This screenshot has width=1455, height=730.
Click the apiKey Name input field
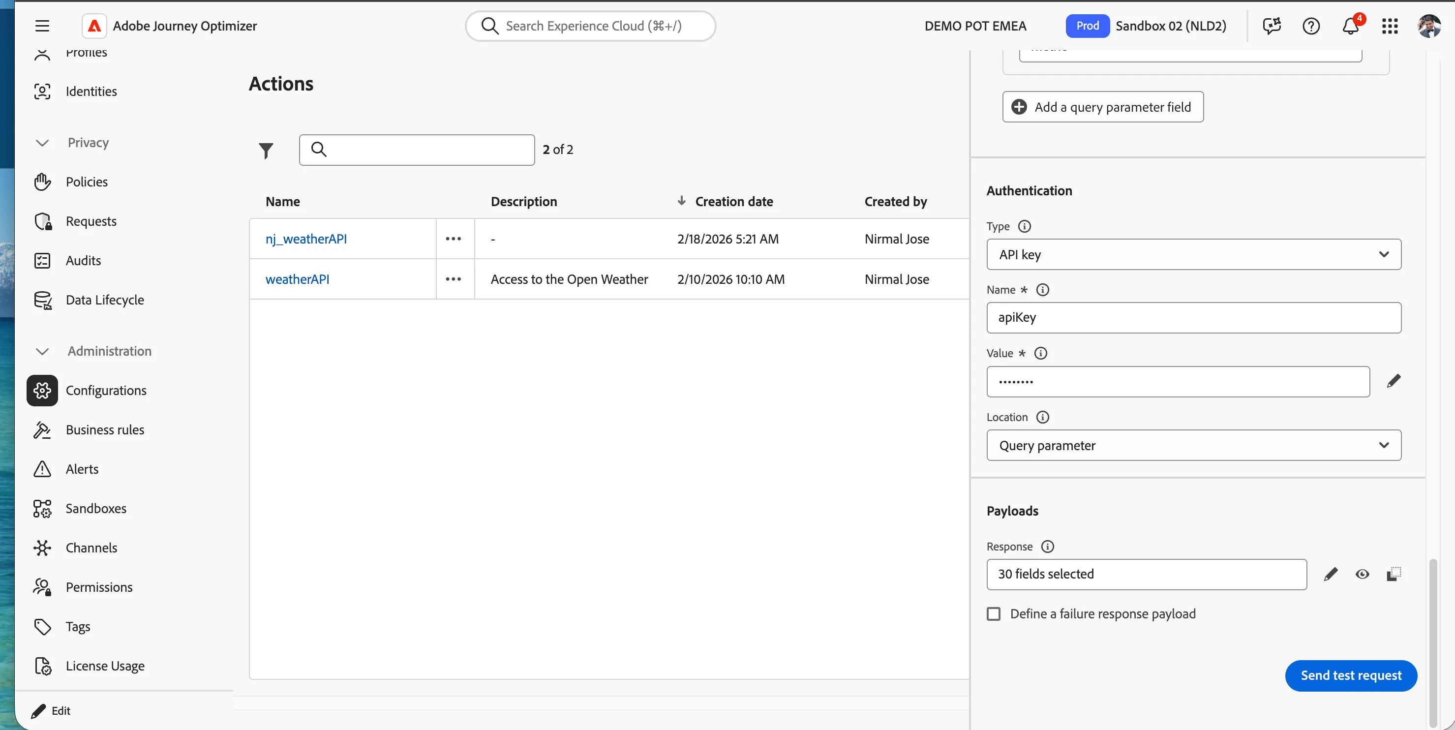tap(1193, 318)
